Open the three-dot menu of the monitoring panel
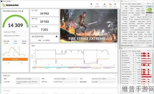Screen dimensions: 154x94 coord(116,46)
